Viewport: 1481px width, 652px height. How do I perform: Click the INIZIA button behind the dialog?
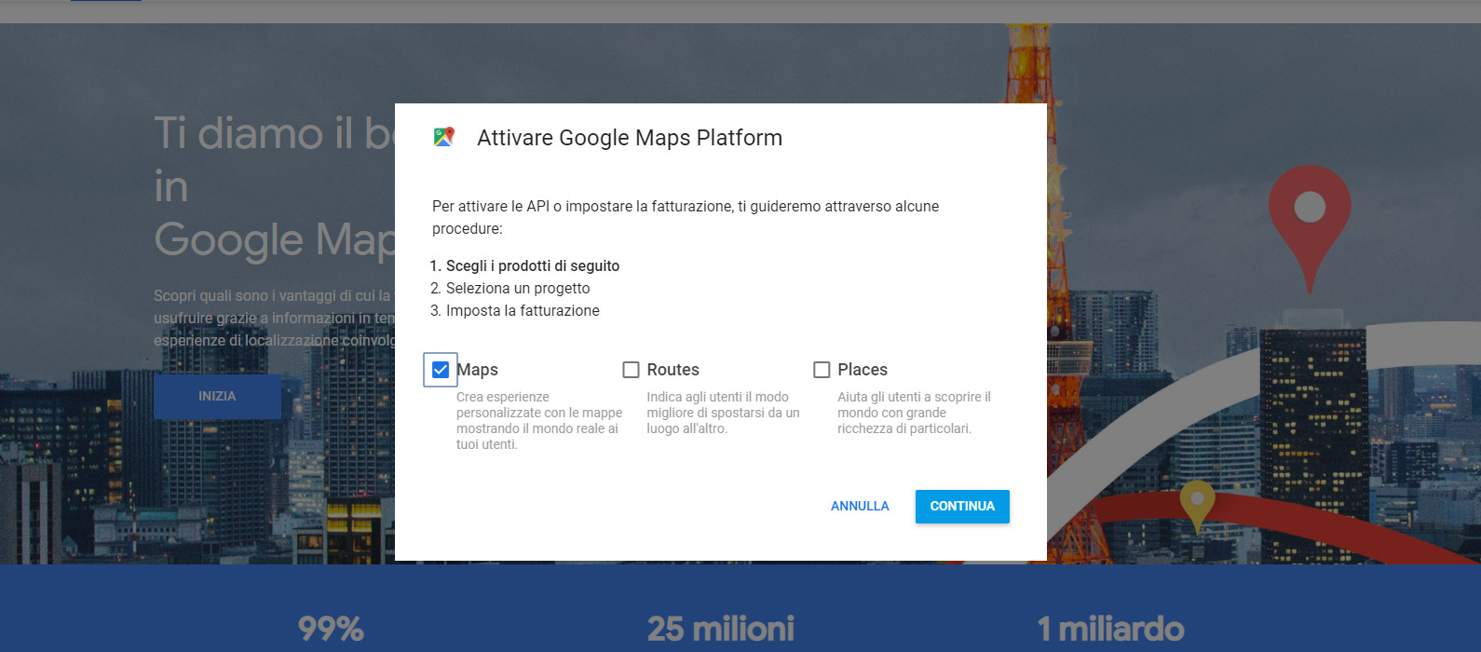(217, 396)
